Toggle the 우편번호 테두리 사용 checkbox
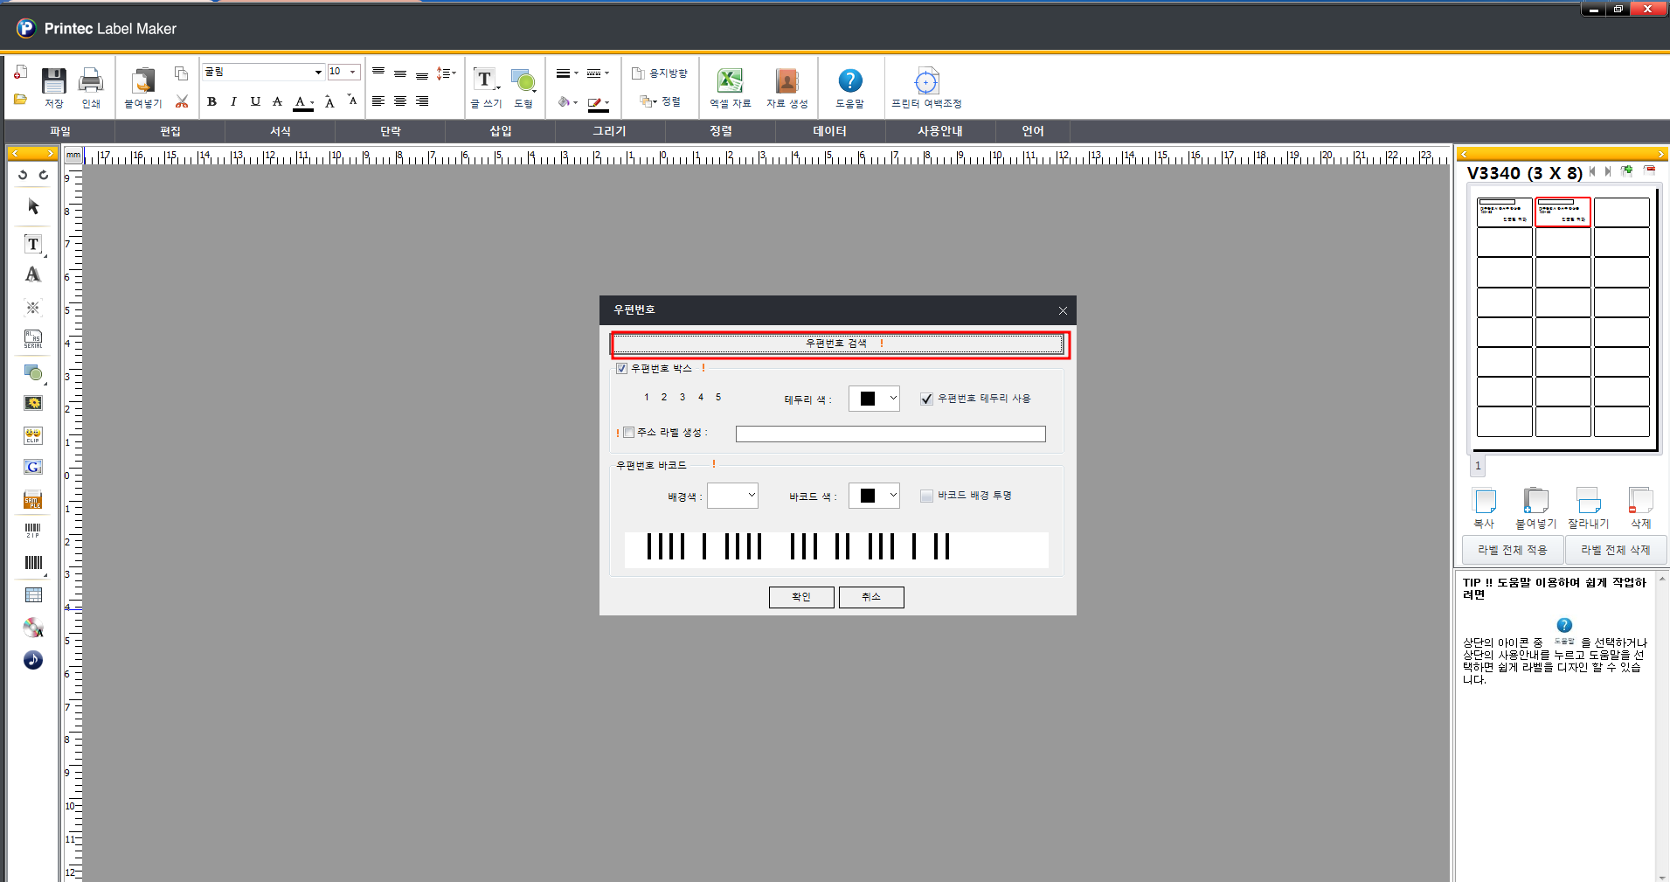1670x882 pixels. click(x=926, y=399)
